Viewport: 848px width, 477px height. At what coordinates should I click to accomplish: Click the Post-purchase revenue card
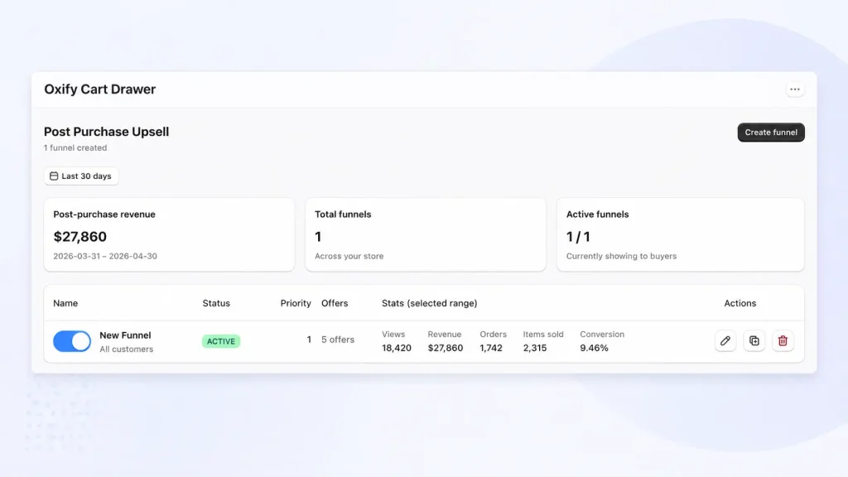tap(169, 234)
